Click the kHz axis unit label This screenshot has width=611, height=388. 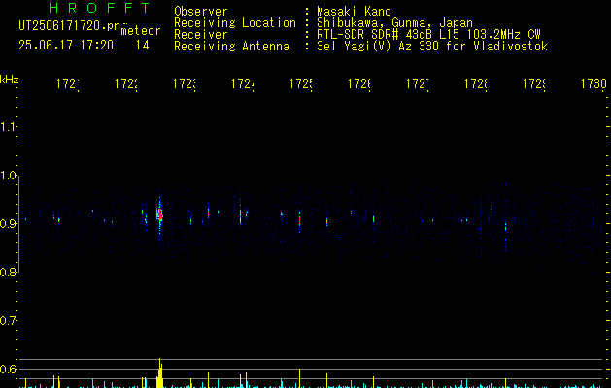[10, 80]
